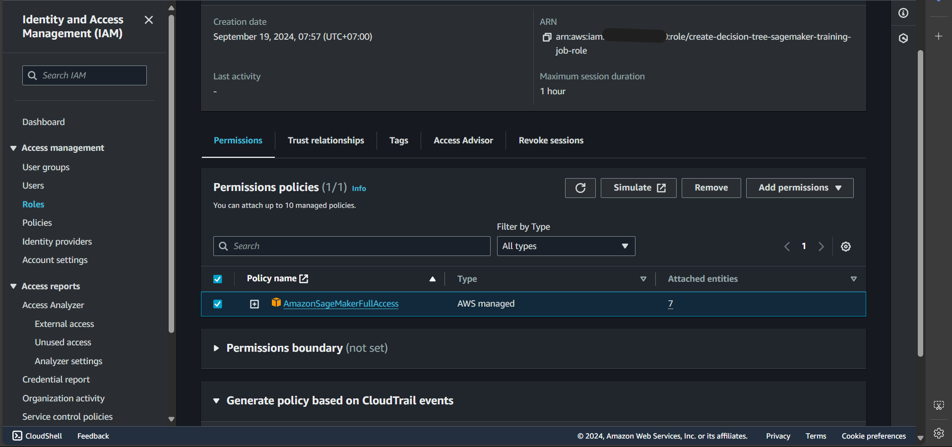Open the Filter by Type dropdown
This screenshot has width=952, height=447.
click(566, 246)
